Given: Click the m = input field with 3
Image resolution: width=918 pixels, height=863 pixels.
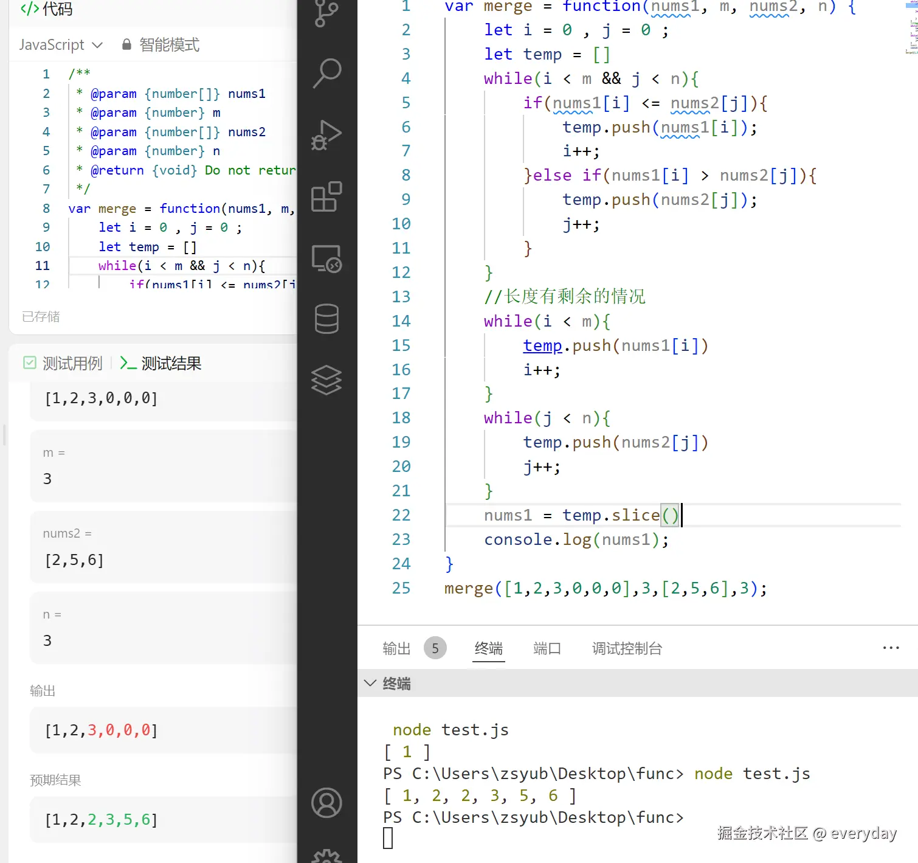Looking at the screenshot, I should click(164, 466).
